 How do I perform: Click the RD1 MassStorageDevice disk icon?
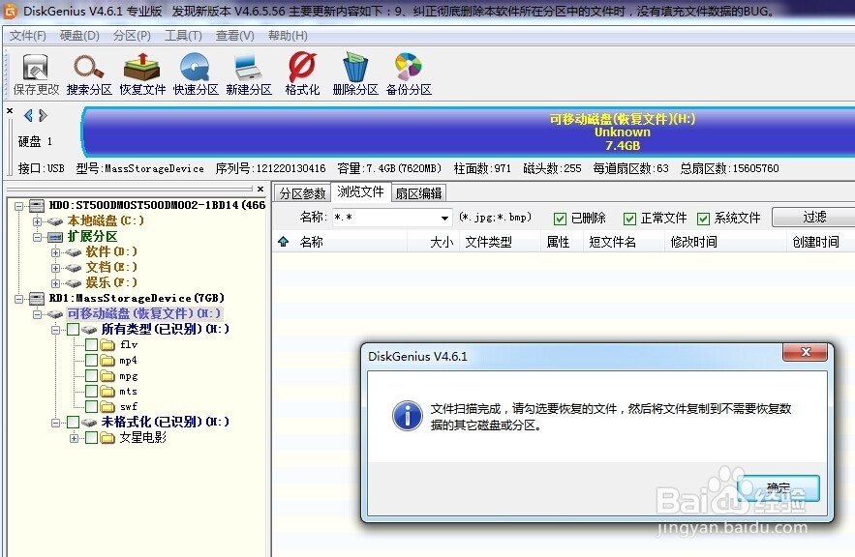[37, 299]
